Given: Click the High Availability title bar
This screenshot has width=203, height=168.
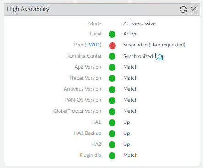Looking at the screenshot, I should [102, 10].
